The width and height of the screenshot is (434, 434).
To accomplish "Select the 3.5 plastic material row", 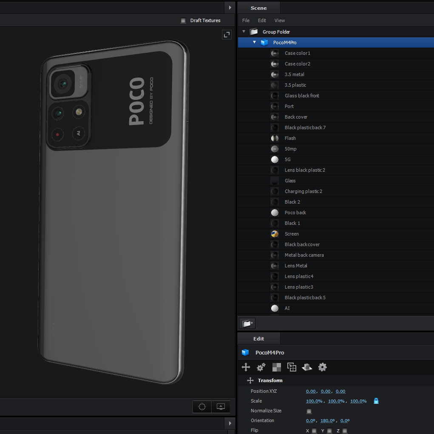I will [336, 85].
